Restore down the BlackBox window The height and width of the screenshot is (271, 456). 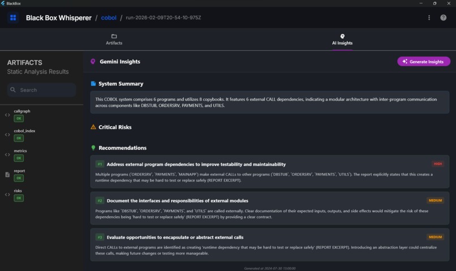435,3
